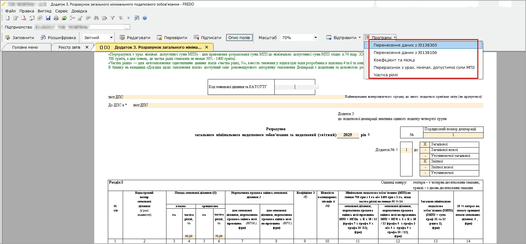
Task: Select menu item Коефіцієнт та місяці
Action: (x=394, y=60)
